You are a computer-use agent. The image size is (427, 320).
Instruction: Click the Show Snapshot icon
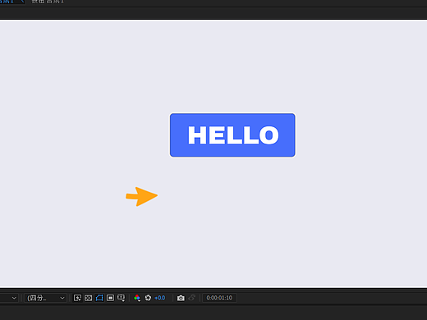192,297
